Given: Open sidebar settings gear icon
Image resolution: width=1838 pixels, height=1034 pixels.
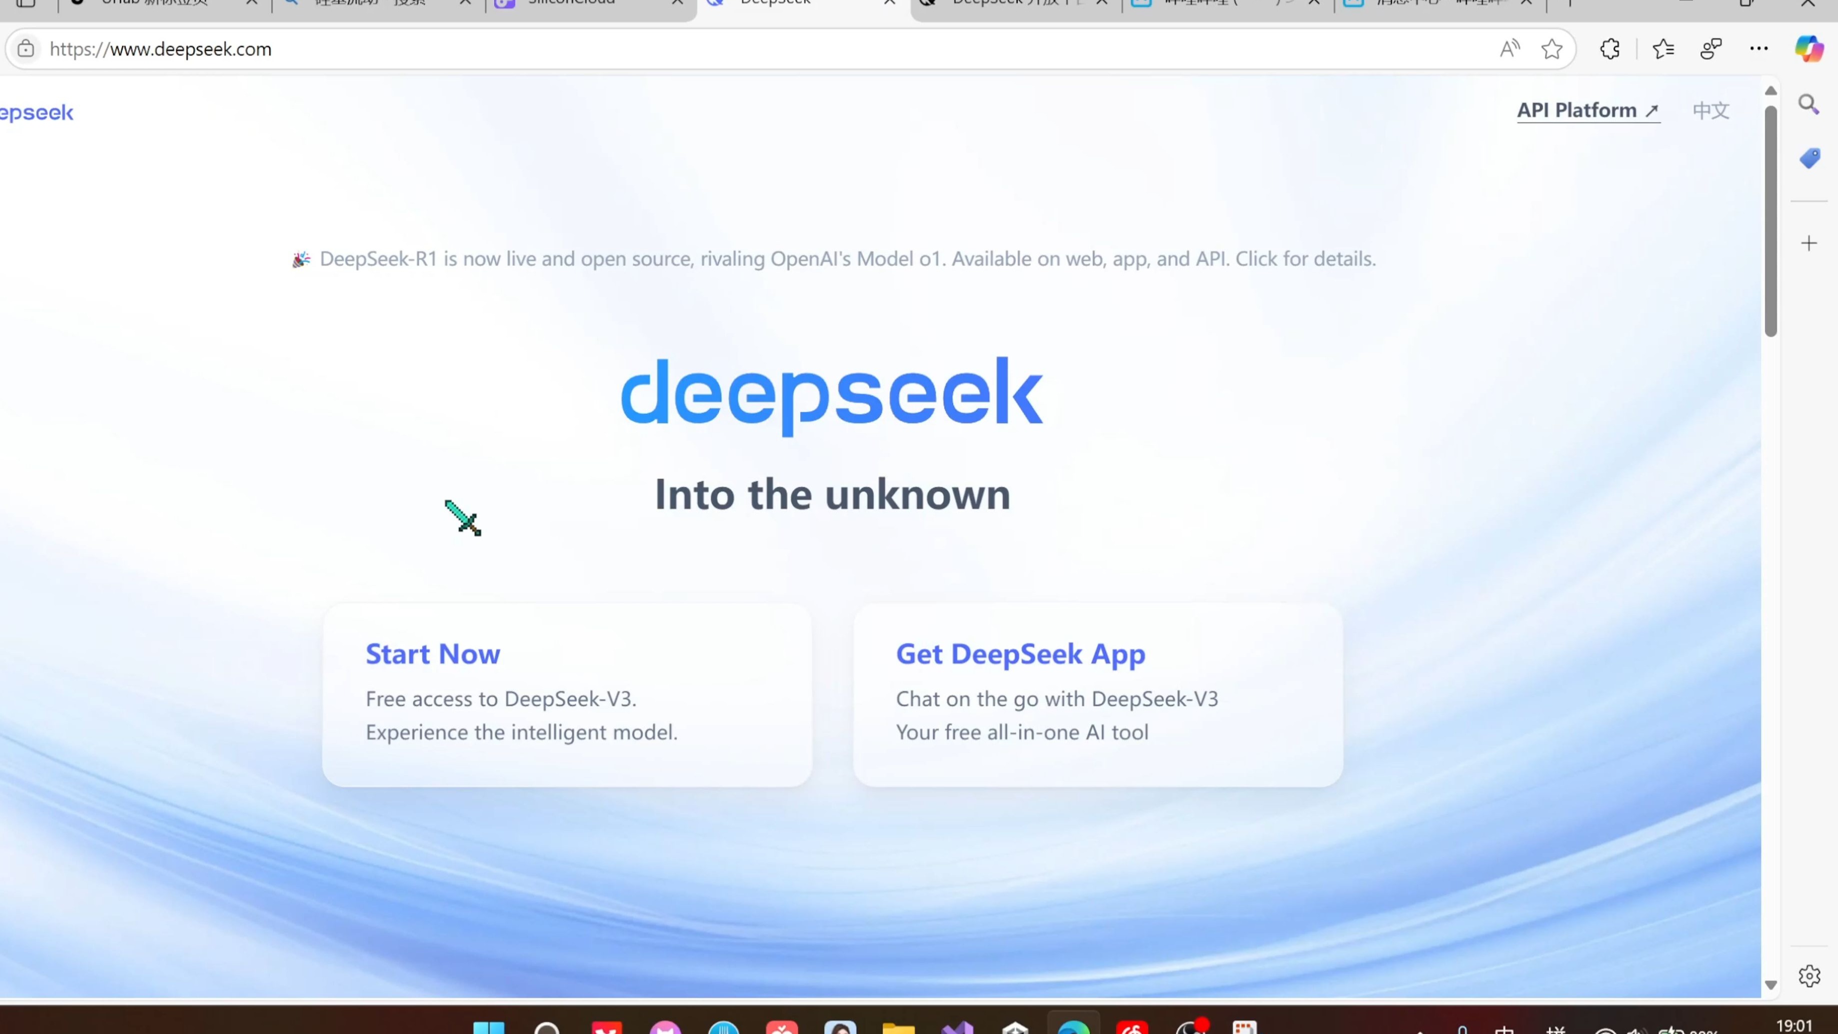Looking at the screenshot, I should click(1809, 975).
